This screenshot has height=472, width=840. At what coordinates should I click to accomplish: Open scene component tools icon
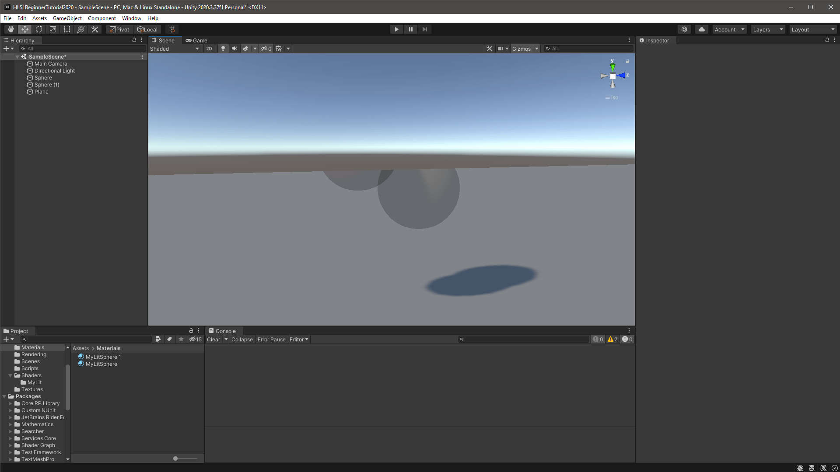tap(490, 49)
